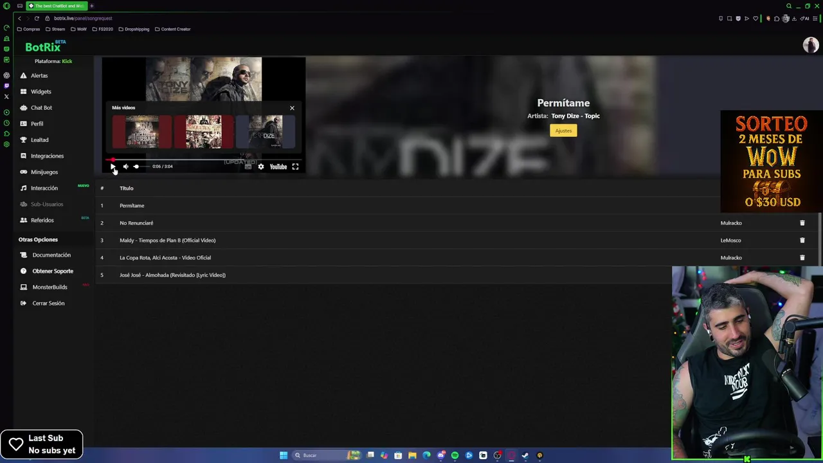Seek on the red video progress bar
This screenshot has width=823, height=463.
click(x=203, y=159)
